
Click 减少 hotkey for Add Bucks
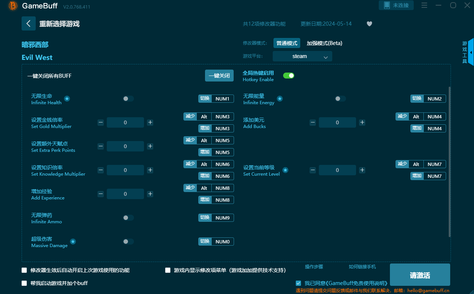402,116
